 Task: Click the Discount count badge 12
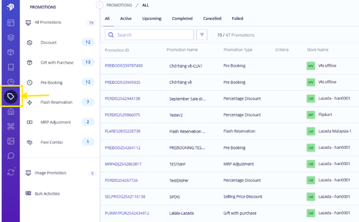pos(88,42)
